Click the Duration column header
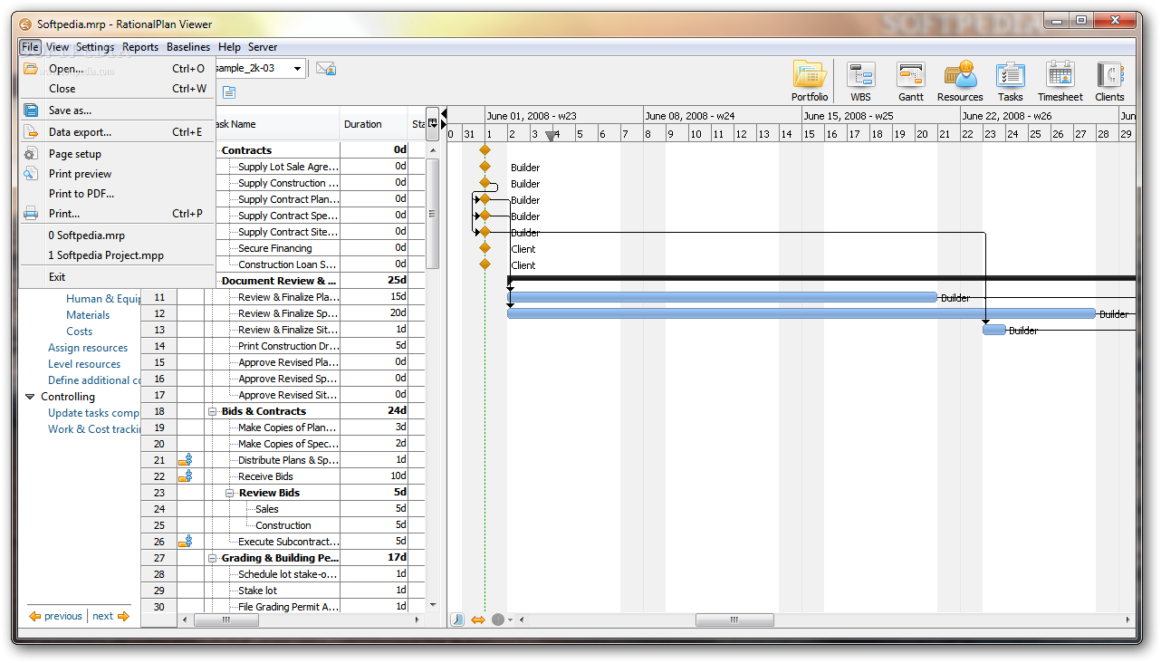Screen dimensions: 1161x663 pyautogui.click(x=375, y=124)
